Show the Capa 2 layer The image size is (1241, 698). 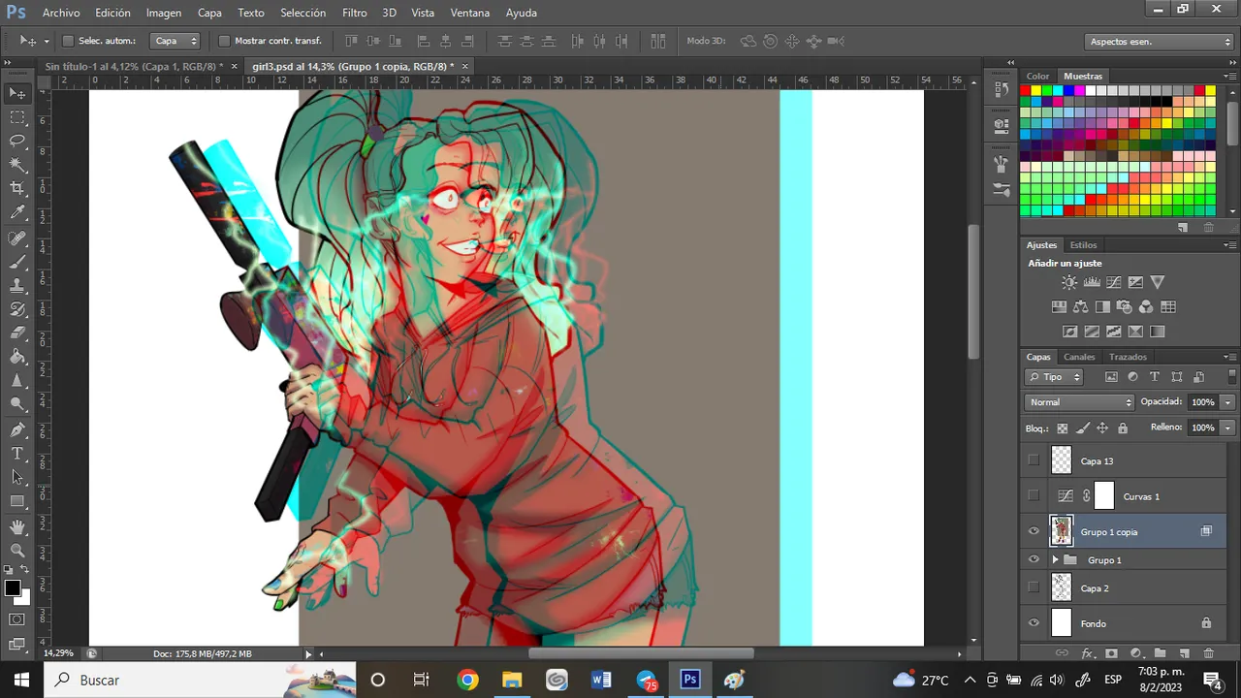tap(1034, 587)
